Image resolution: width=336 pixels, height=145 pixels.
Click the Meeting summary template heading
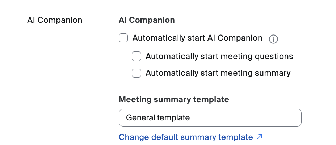click(174, 99)
